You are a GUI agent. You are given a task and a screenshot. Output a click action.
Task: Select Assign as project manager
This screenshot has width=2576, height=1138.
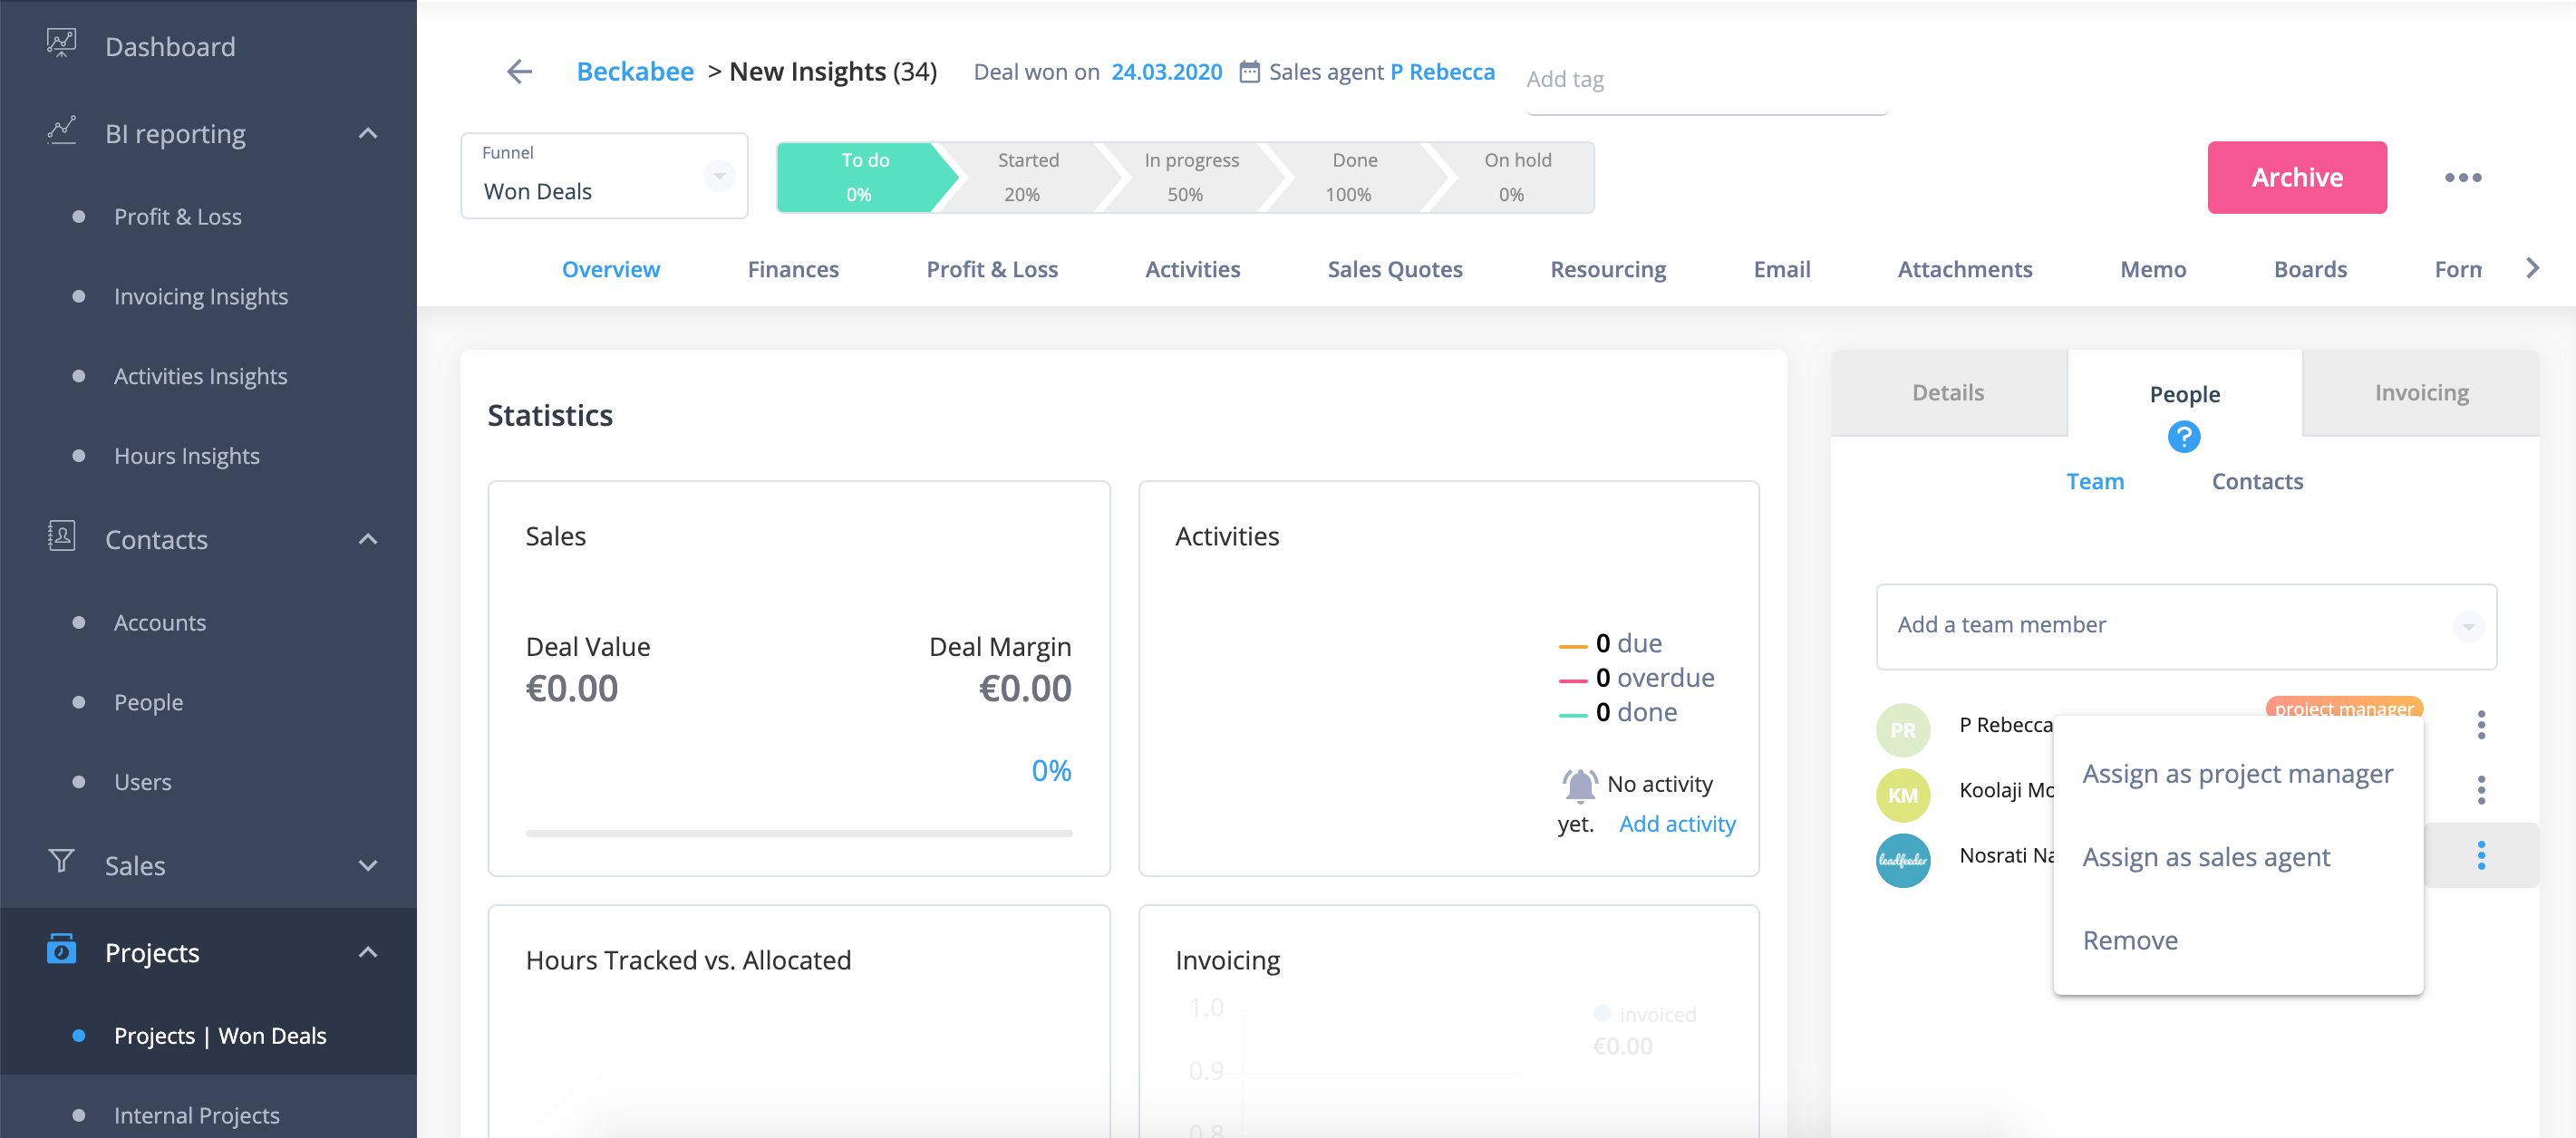(2237, 774)
